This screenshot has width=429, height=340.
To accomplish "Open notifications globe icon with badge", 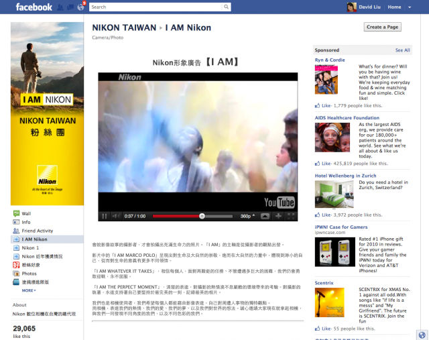I will [x=81, y=7].
